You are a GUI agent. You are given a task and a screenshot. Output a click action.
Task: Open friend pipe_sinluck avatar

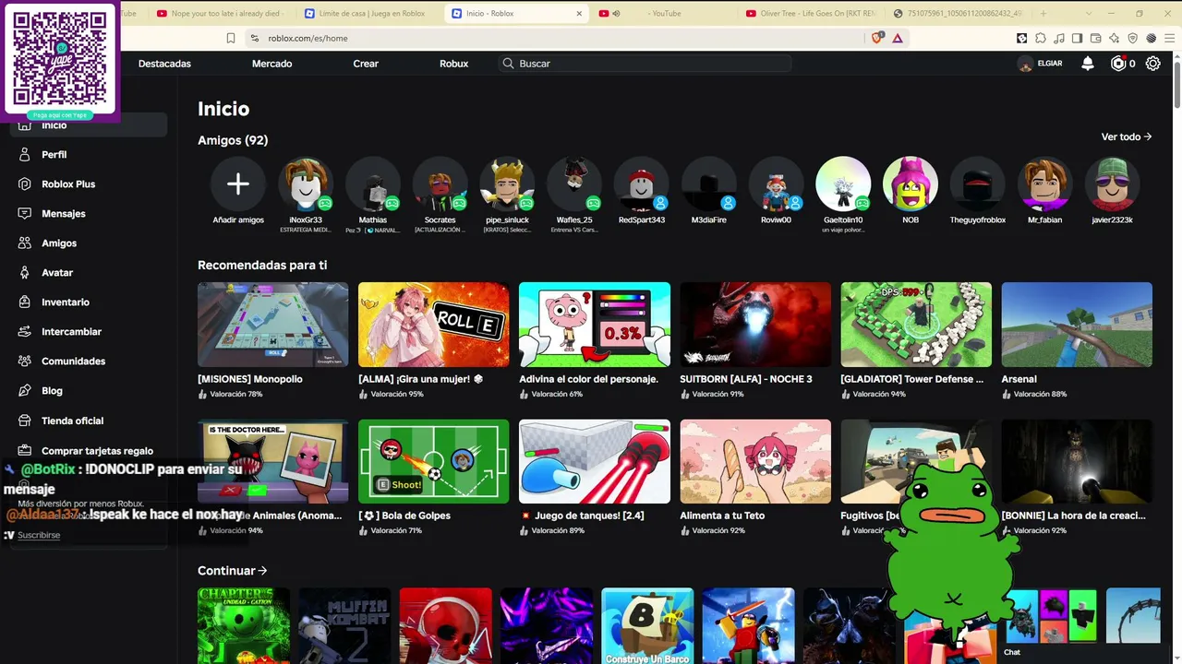tap(507, 184)
